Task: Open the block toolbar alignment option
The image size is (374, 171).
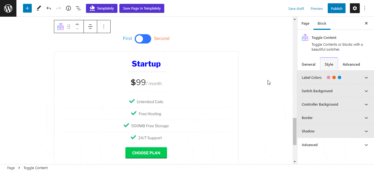Action: point(90,27)
